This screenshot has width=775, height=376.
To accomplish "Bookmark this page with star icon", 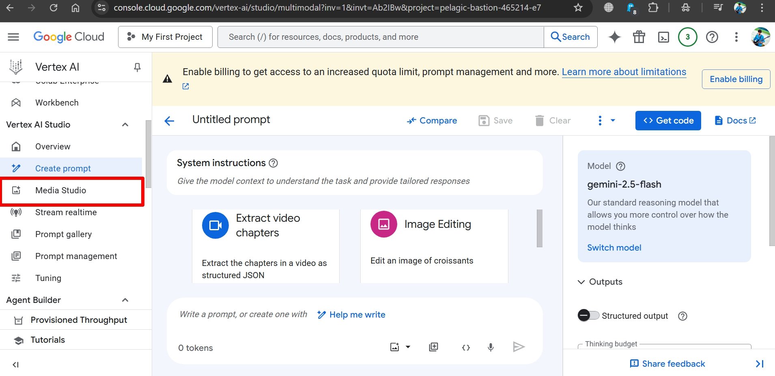I will click(578, 7).
